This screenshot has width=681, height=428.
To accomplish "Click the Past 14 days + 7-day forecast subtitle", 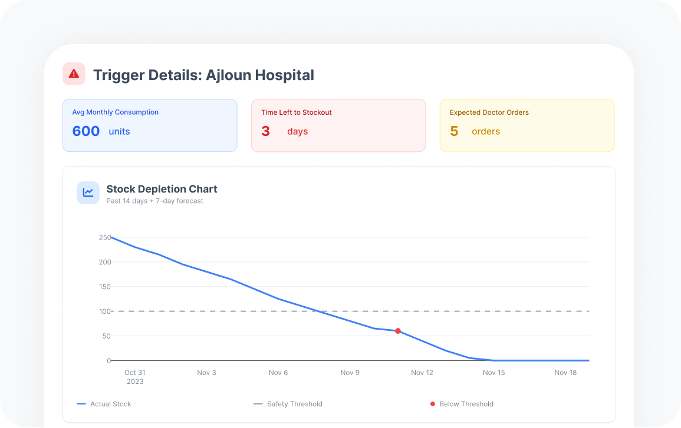I will [154, 201].
